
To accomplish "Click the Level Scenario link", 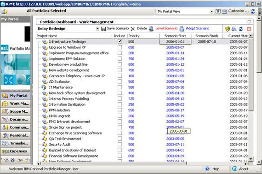I will (x=166, y=29).
